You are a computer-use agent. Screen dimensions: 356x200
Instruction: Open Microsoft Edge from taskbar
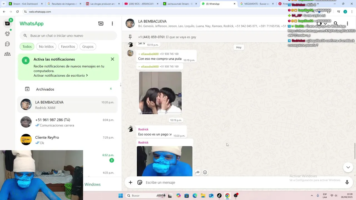[x=195, y=196]
